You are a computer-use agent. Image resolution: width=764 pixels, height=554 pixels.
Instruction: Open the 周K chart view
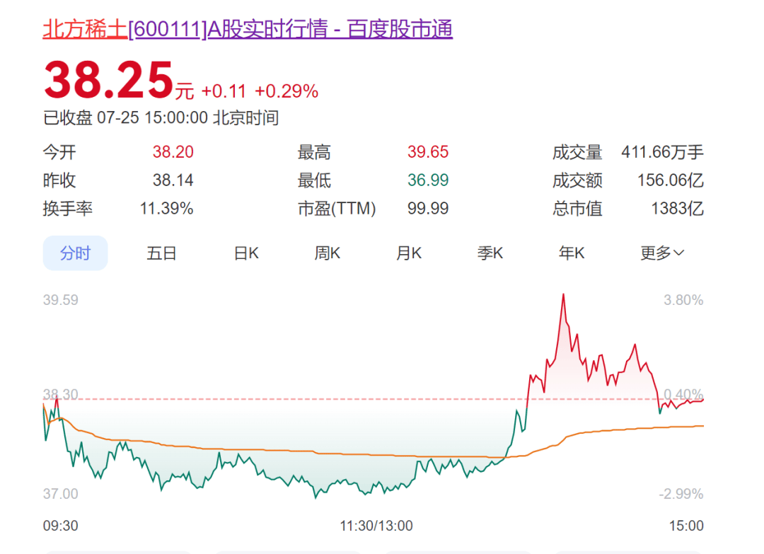click(x=328, y=253)
